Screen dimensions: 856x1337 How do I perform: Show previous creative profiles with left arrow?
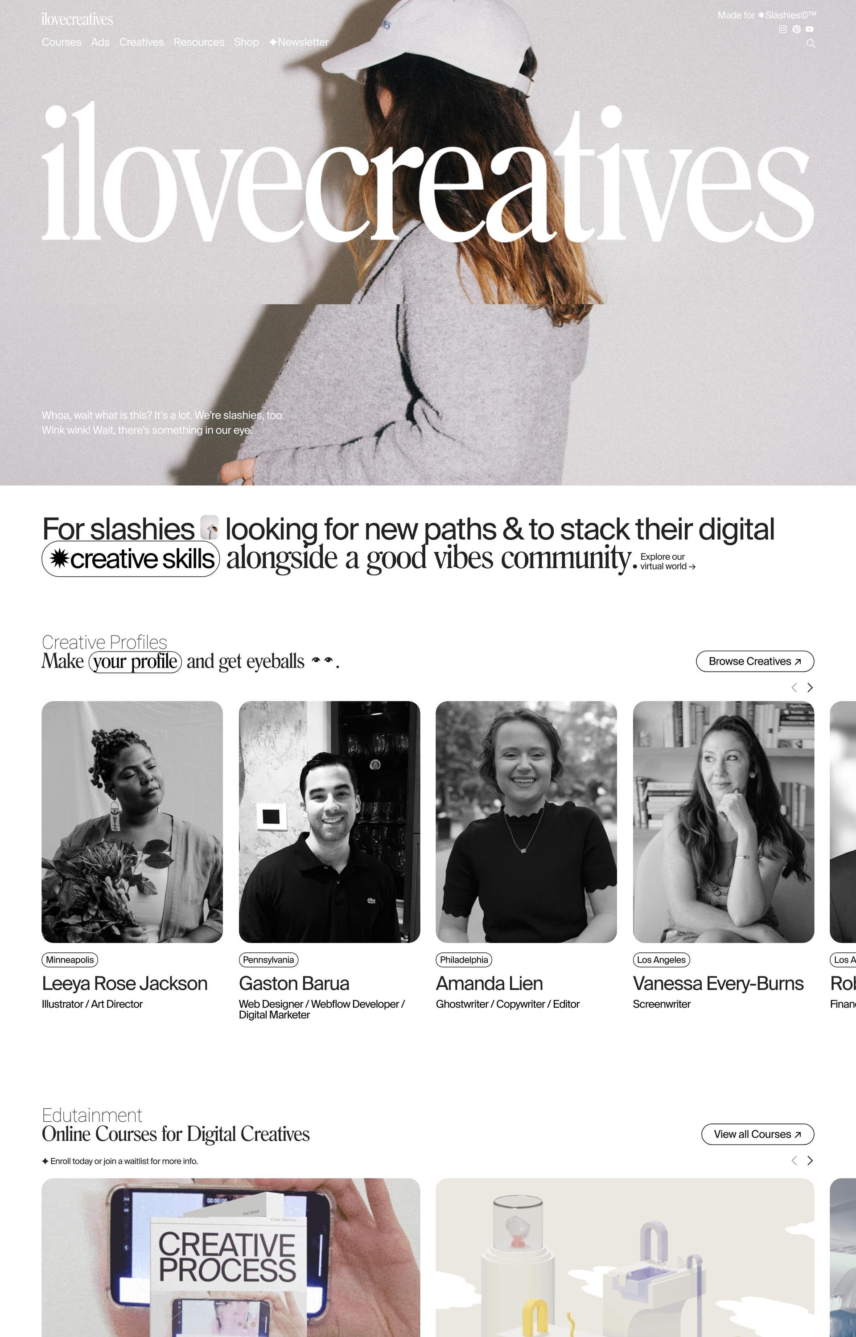click(794, 688)
